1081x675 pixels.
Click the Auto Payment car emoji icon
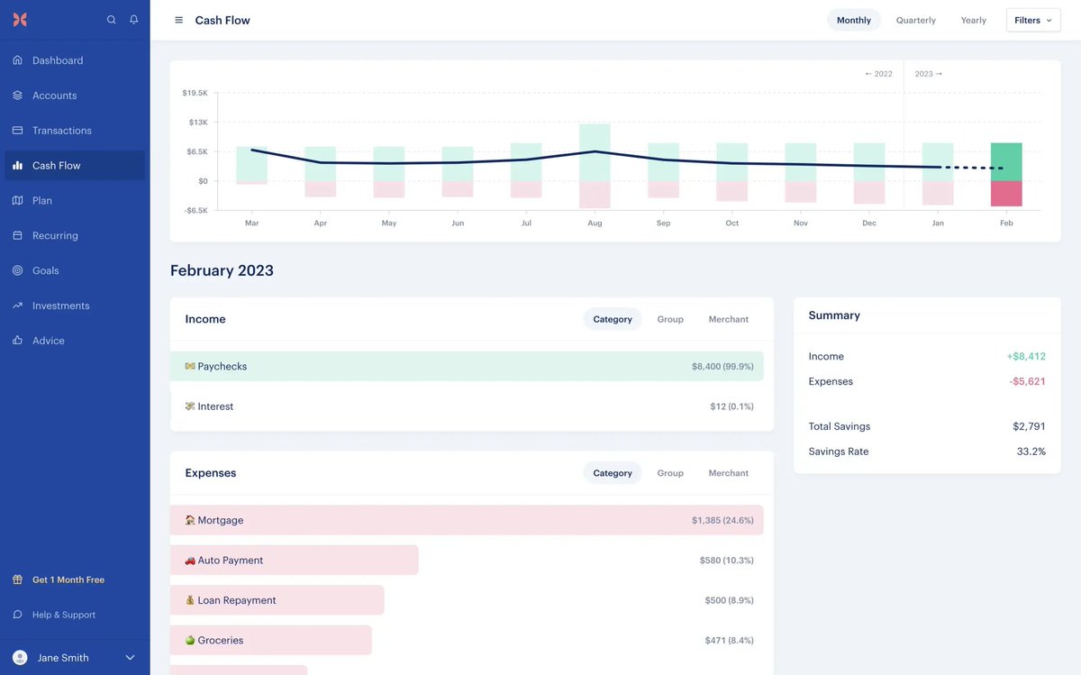click(190, 561)
